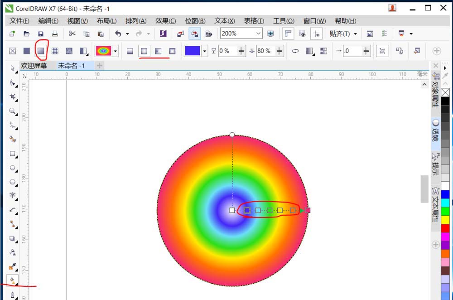Open the 效果 menu
The image size is (453, 300).
point(165,20)
